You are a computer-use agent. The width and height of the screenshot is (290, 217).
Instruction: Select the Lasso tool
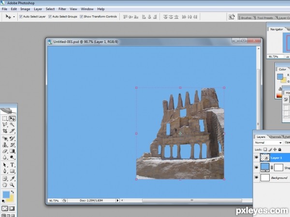[5, 124]
